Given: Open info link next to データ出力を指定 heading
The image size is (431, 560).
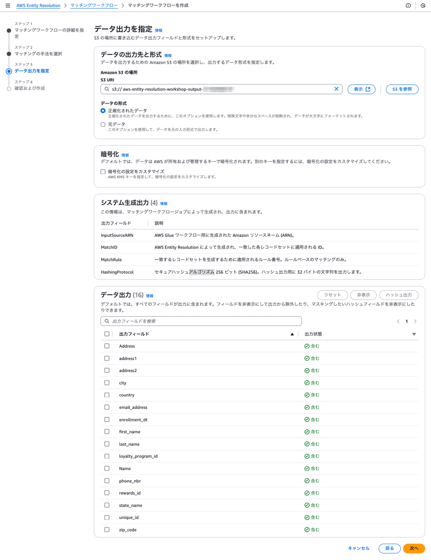Looking at the screenshot, I should pos(159,30).
